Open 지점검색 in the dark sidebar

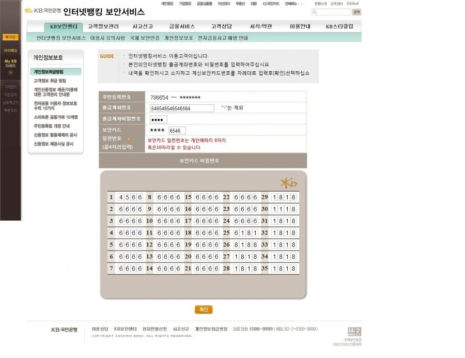coord(10,95)
